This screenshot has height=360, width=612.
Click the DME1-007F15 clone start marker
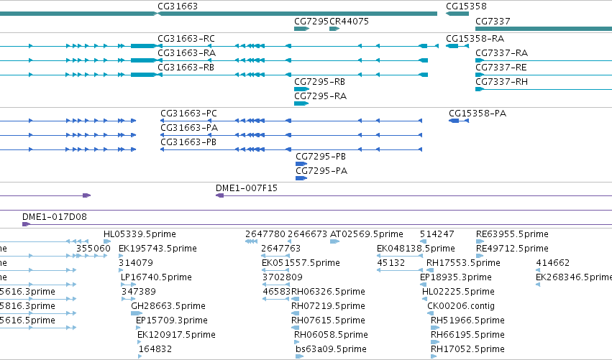tap(220, 195)
